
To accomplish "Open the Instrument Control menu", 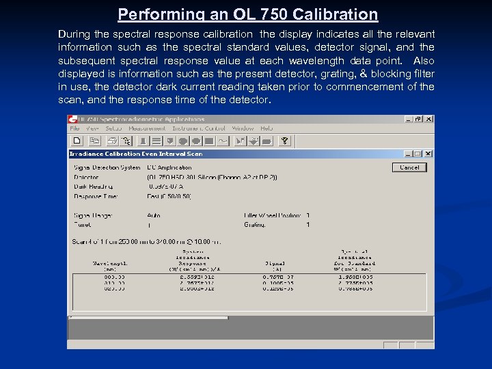I will pos(199,128).
